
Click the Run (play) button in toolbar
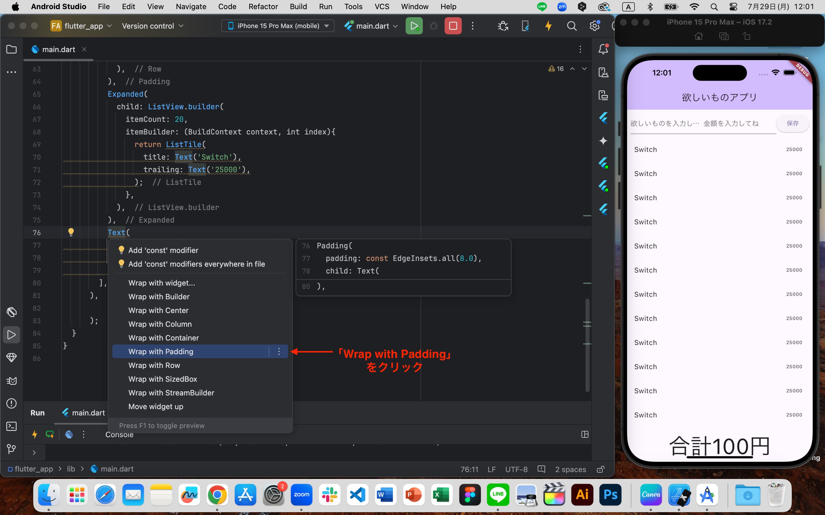(413, 25)
